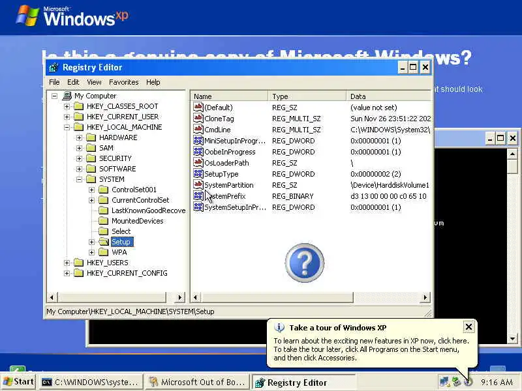522x391 pixels.
Task: Close the Windows XP tour balloon
Action: click(468, 327)
